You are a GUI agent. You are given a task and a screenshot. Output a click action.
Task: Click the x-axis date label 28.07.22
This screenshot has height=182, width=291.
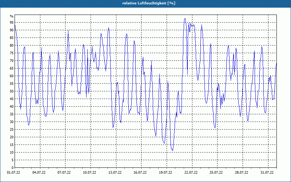[242, 173]
